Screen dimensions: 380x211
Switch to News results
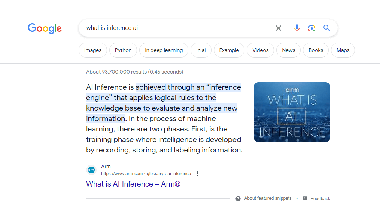[288, 50]
